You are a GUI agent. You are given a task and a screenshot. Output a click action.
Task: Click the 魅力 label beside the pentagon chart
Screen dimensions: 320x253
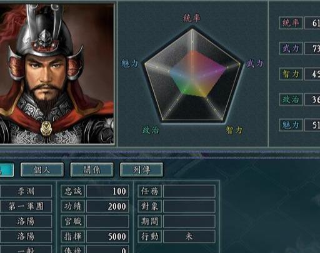point(129,63)
